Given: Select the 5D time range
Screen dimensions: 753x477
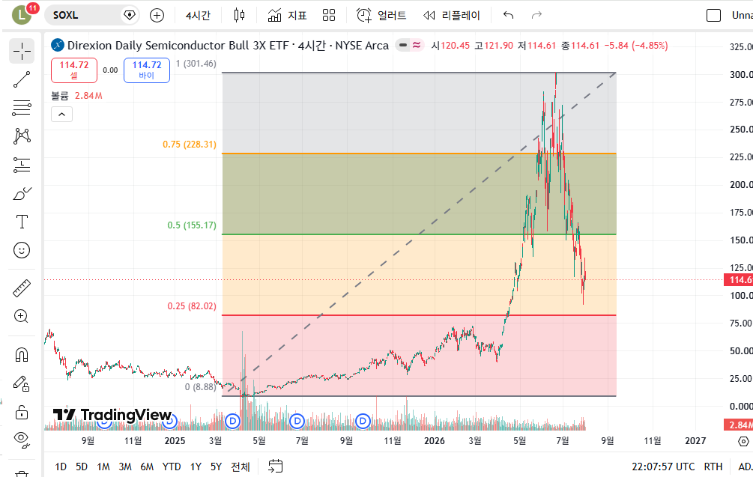Looking at the screenshot, I should [x=82, y=467].
